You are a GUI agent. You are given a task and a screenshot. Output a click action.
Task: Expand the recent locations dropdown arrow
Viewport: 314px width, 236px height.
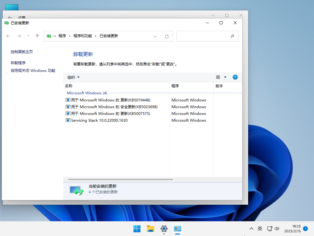[29, 36]
